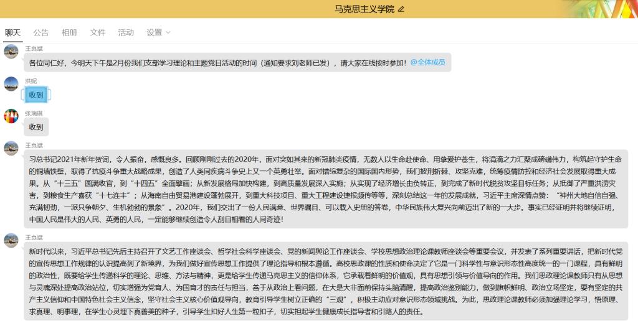This screenshot has height=321, width=638.
Task: Select 洪妮's highlighted 收到 message bubble
Action: (36, 95)
